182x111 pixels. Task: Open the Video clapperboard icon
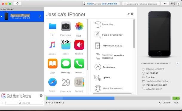[x=66, y=45]
